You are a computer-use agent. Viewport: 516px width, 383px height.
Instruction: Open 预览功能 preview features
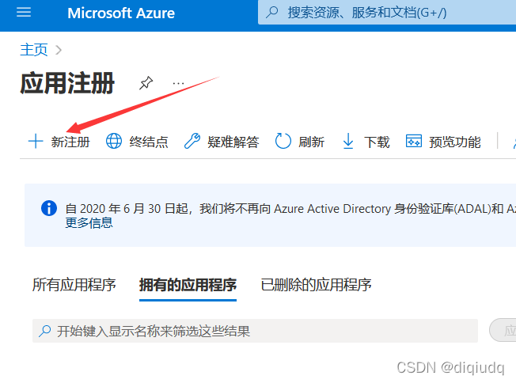pyautogui.click(x=455, y=142)
